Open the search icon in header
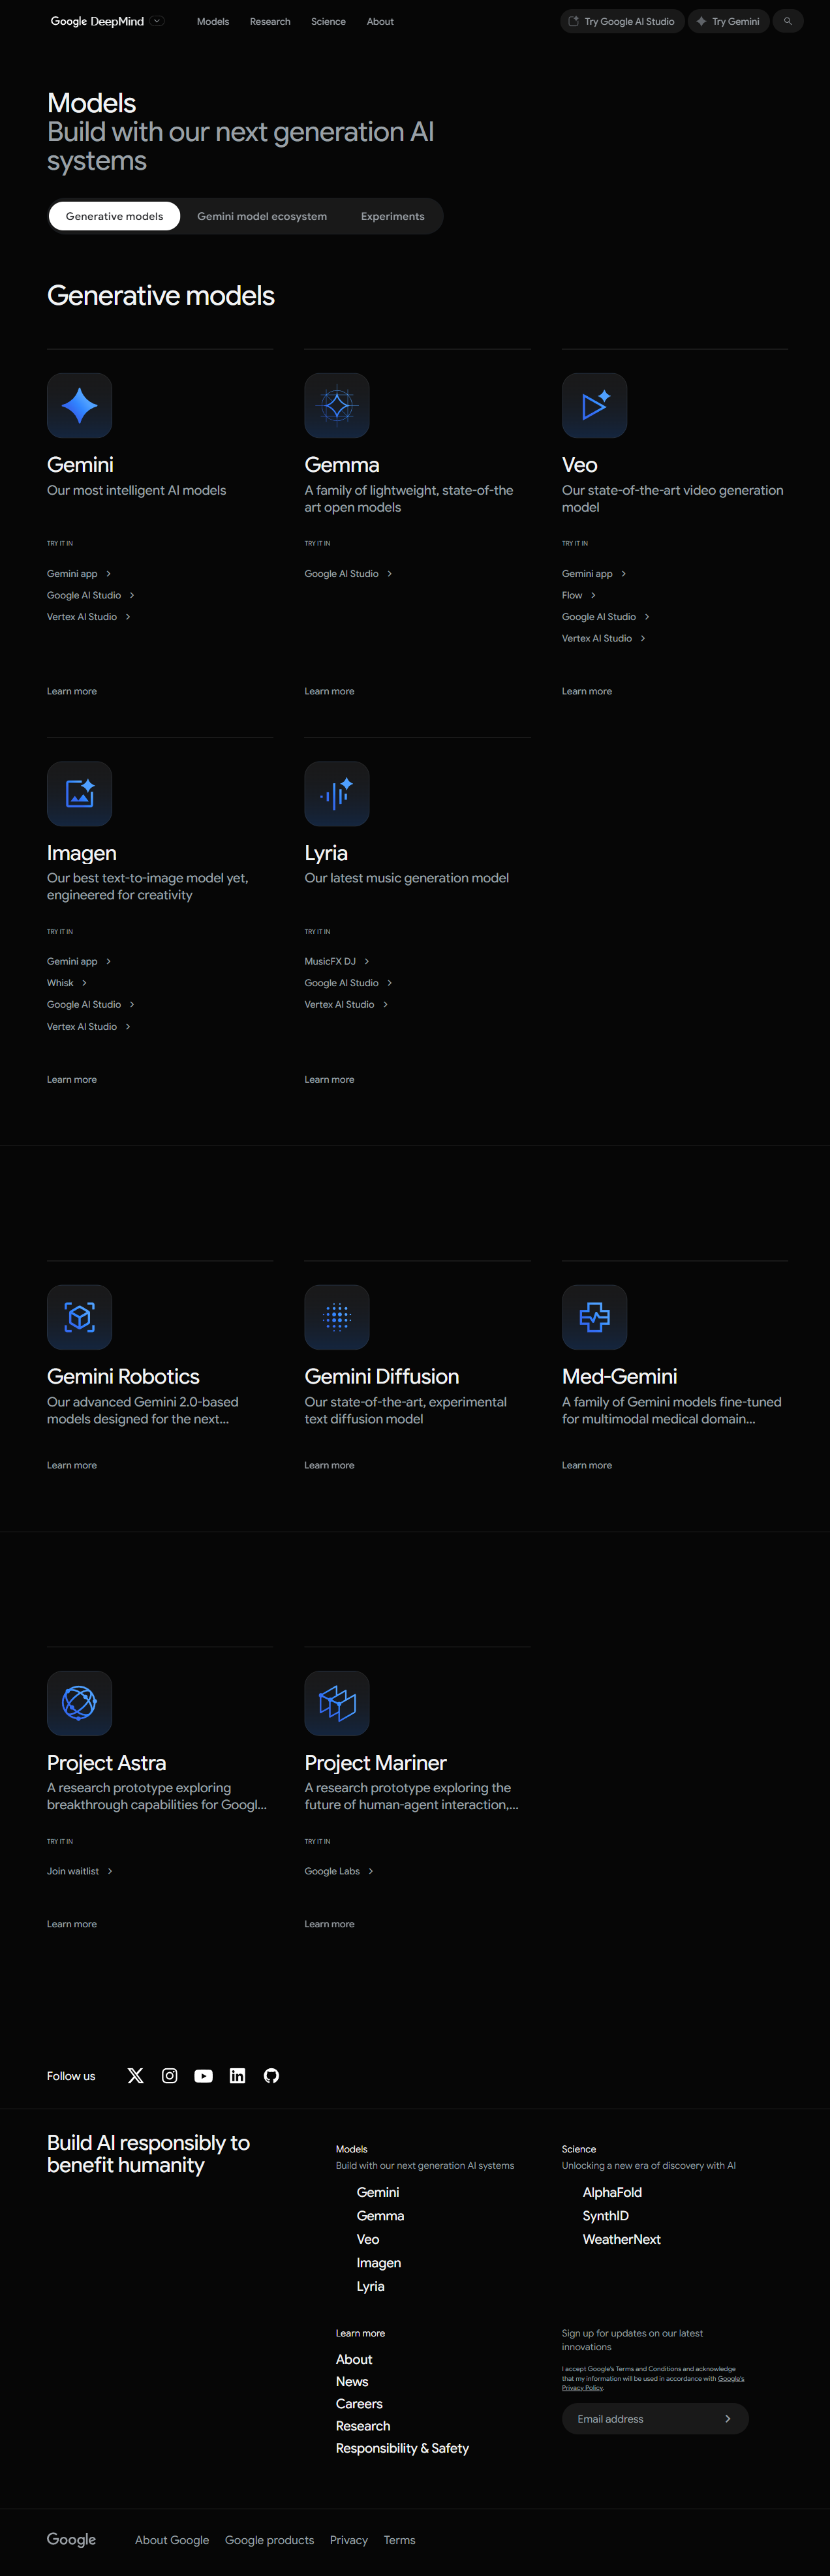The image size is (830, 2576). click(x=787, y=21)
